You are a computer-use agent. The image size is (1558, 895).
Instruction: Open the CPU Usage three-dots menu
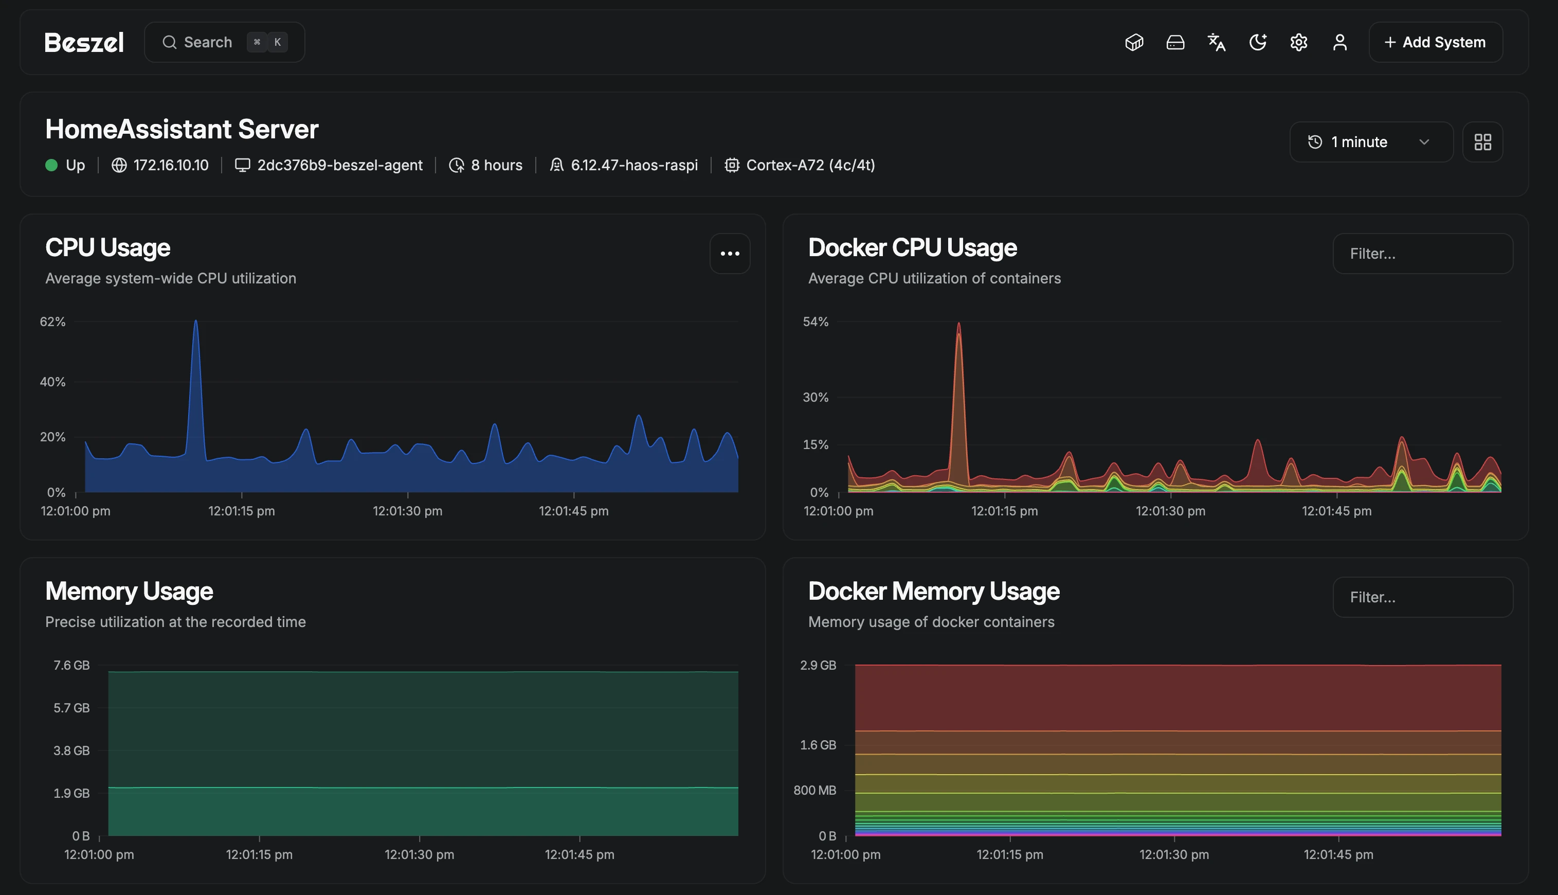click(x=730, y=253)
